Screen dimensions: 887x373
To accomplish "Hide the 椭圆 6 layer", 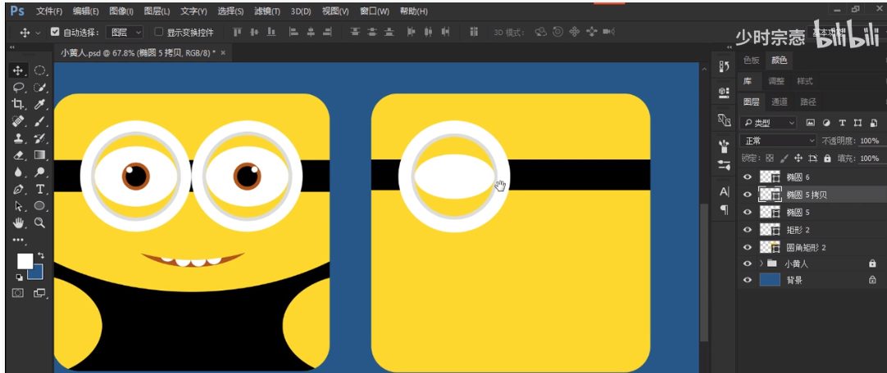I will click(x=747, y=177).
